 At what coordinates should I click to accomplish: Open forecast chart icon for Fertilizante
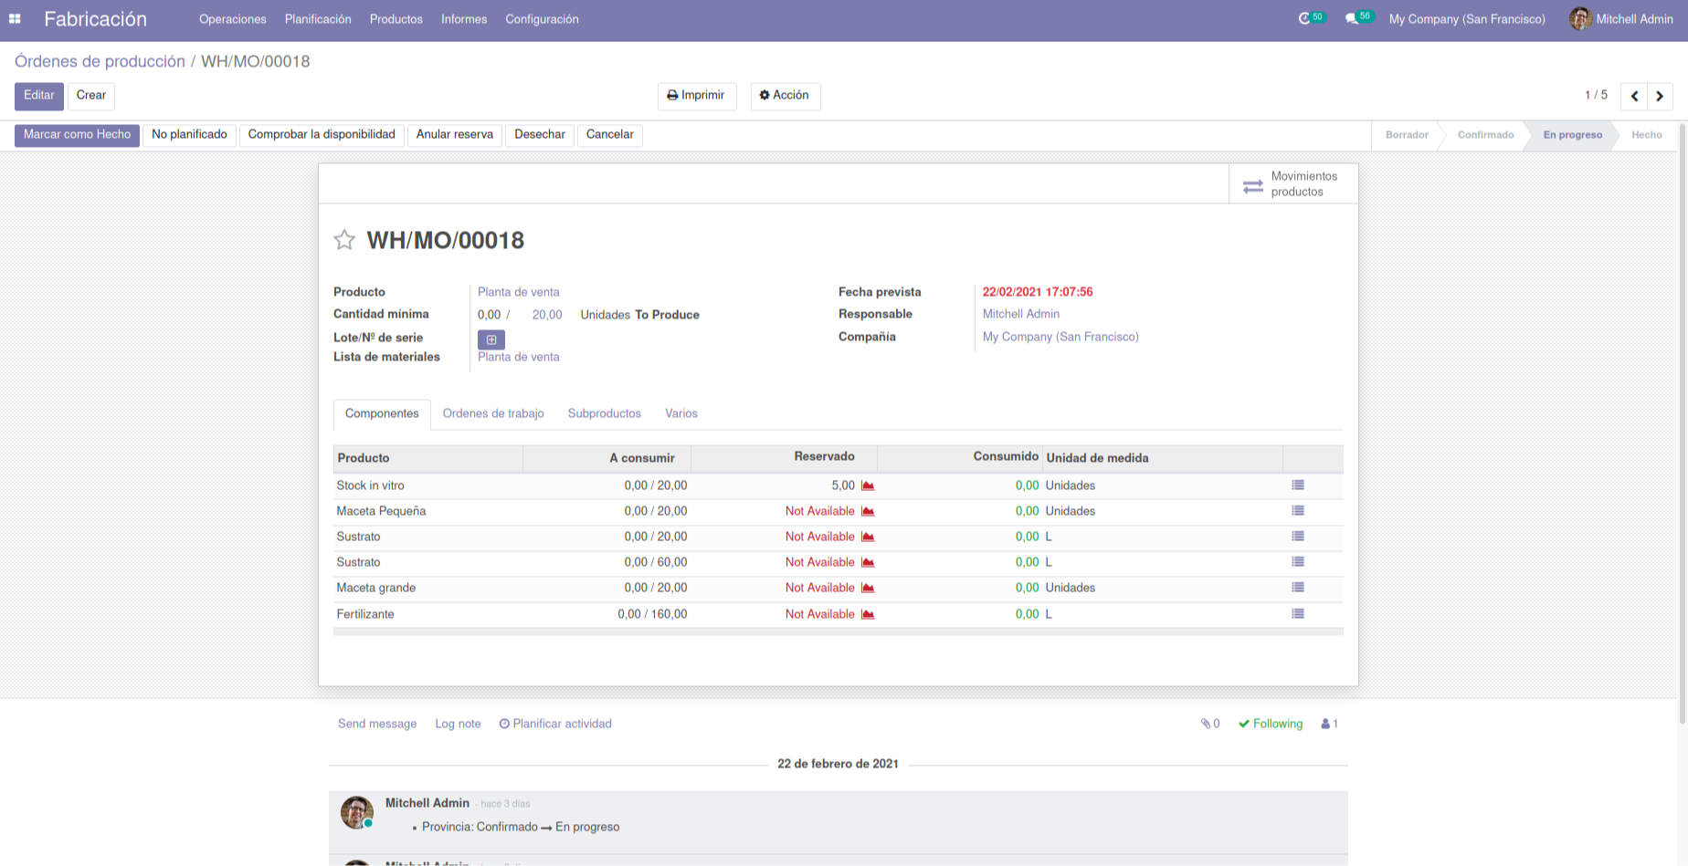point(868,614)
